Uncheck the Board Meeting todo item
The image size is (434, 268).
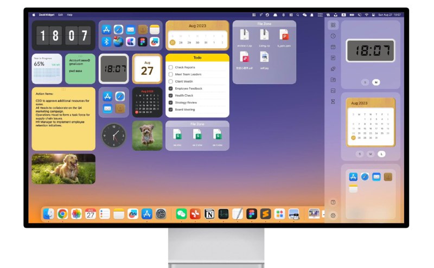coord(171,110)
